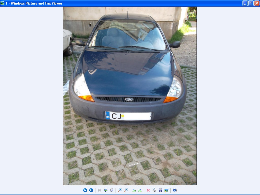Restore down the viewer window

click(251, 3)
